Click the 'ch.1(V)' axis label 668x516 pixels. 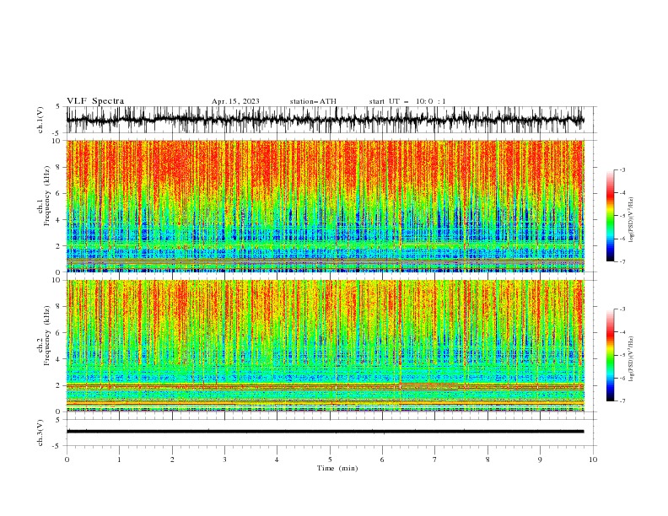40,120
